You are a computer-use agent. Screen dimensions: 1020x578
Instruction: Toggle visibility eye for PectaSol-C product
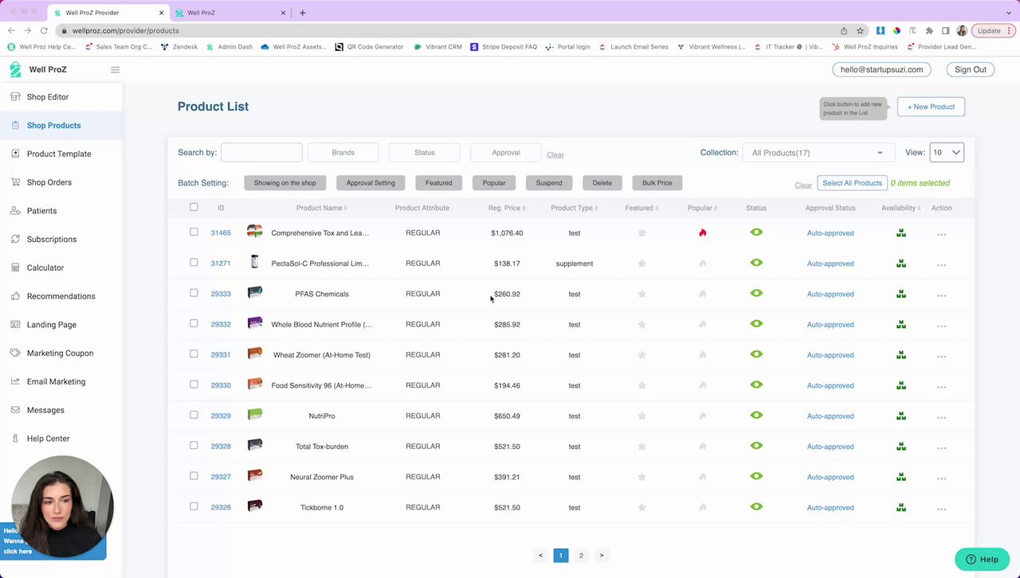point(756,263)
